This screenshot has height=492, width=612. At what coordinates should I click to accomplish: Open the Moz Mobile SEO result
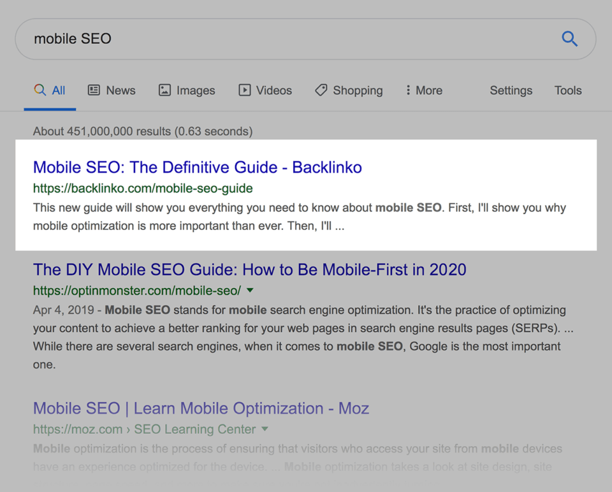pos(201,408)
